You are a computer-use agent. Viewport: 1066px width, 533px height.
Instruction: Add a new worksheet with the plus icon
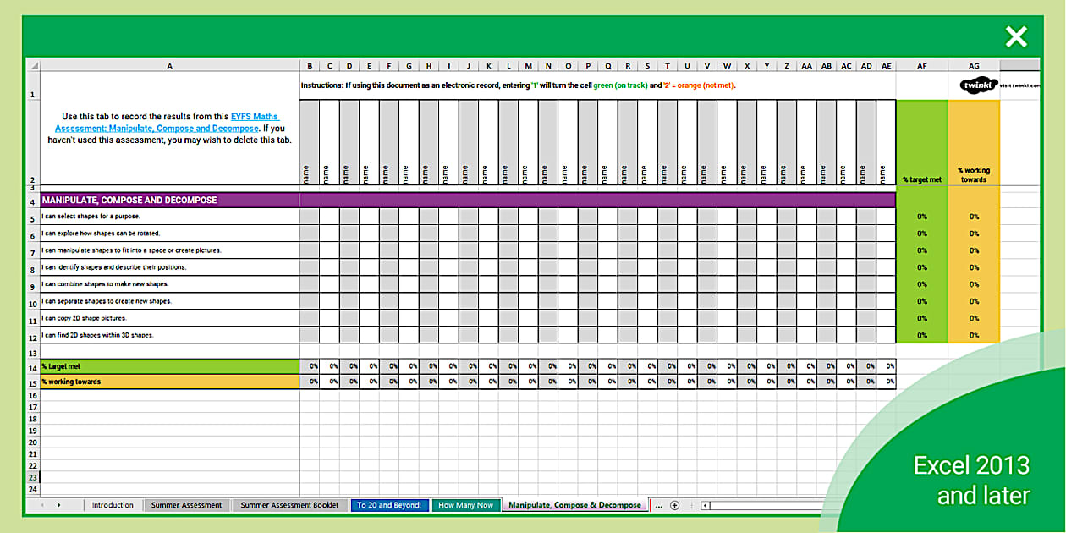point(674,505)
